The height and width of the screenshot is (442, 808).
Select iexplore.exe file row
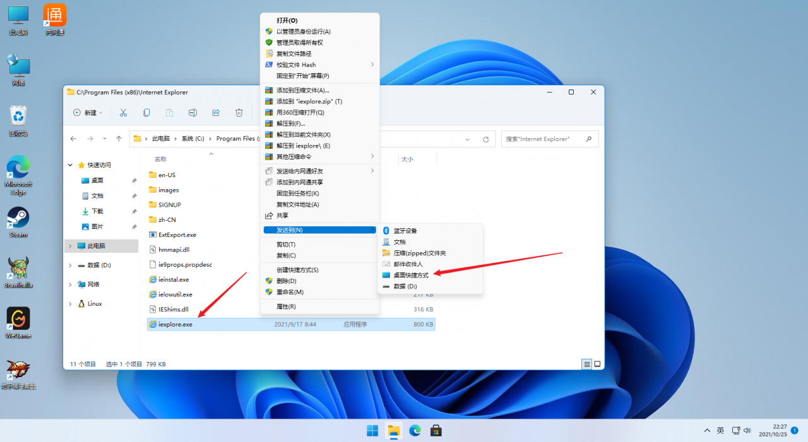click(x=291, y=324)
